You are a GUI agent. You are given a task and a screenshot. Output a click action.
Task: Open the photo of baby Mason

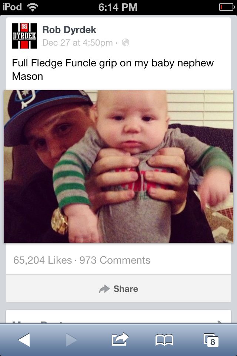click(118, 167)
